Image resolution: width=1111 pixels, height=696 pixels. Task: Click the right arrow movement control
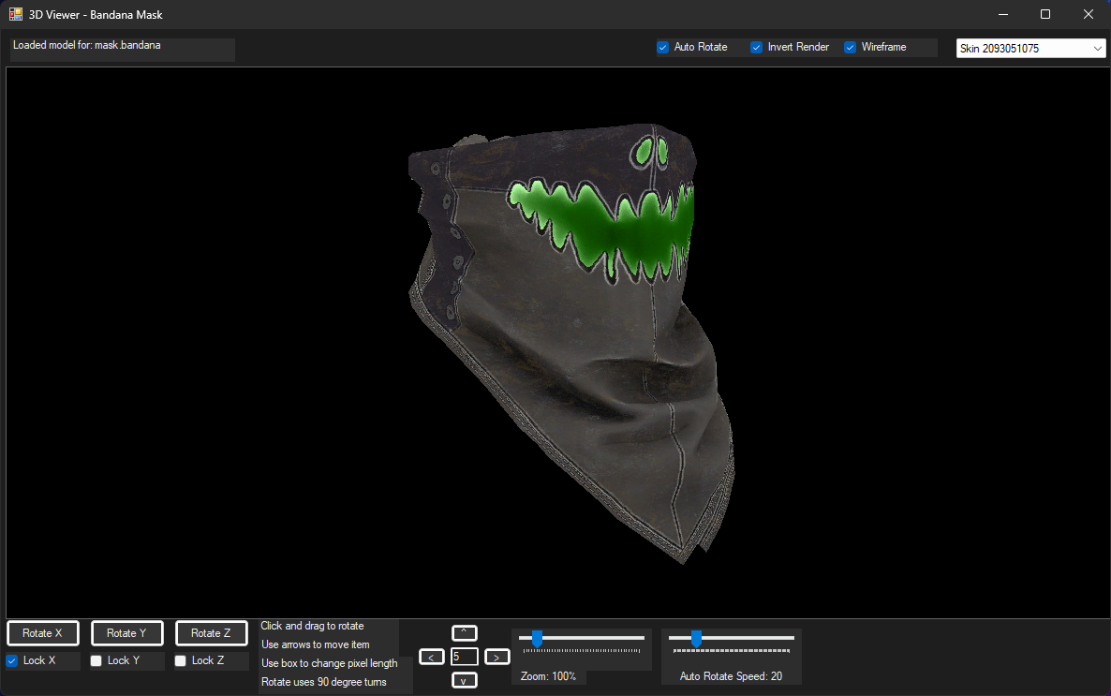pyautogui.click(x=496, y=657)
